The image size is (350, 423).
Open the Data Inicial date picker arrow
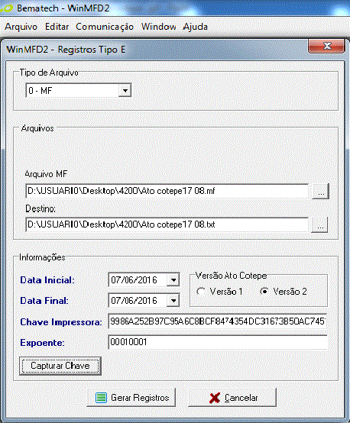pos(173,280)
